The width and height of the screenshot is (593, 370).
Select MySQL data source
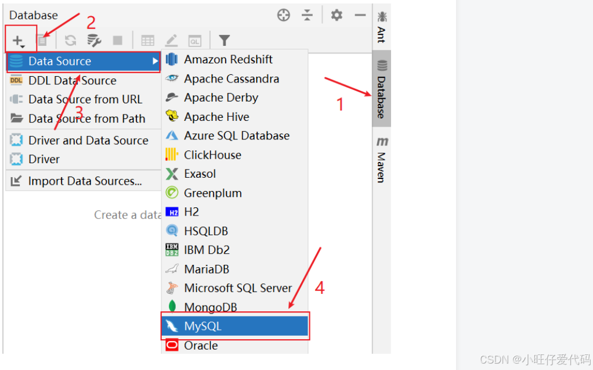click(x=235, y=326)
